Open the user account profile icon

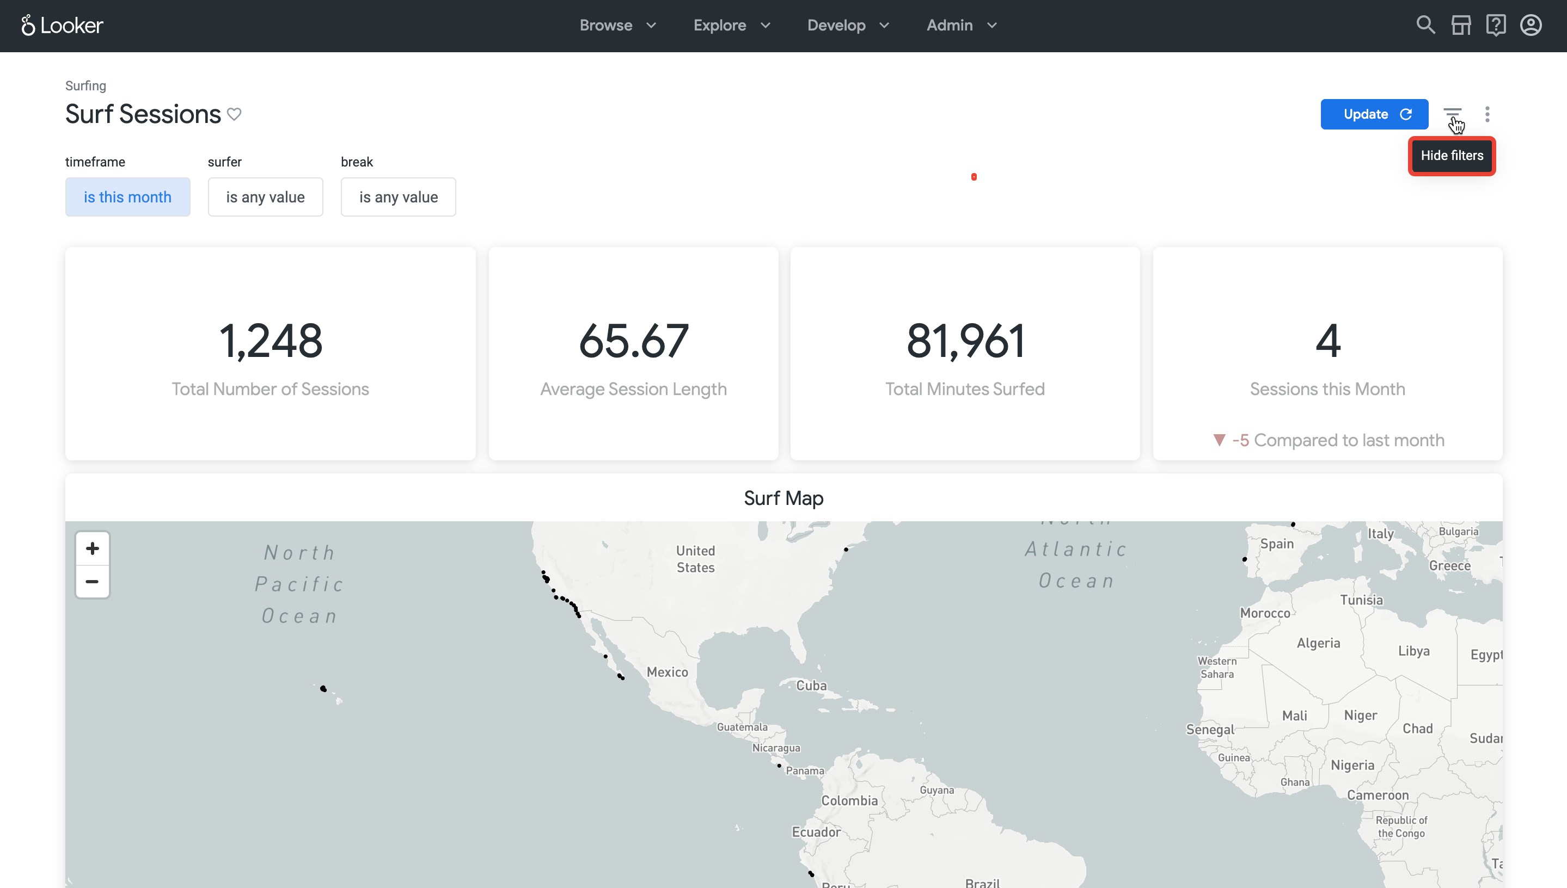[x=1531, y=26]
